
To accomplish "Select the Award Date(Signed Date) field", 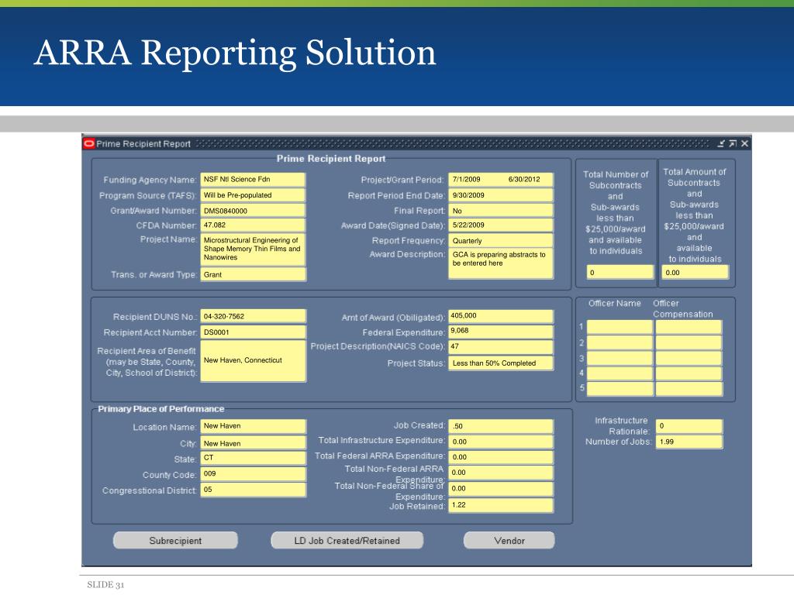I will [x=501, y=225].
